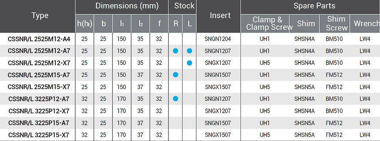The image size is (380, 141).
Task: Click the L stock dot for CSSNR/L 2525M12-X7
Action: (x=190, y=63)
